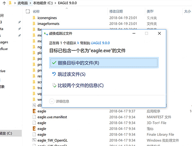Select the eagle Finale Library File icon
Viewport: 192px width, 146px height.
click(34, 134)
